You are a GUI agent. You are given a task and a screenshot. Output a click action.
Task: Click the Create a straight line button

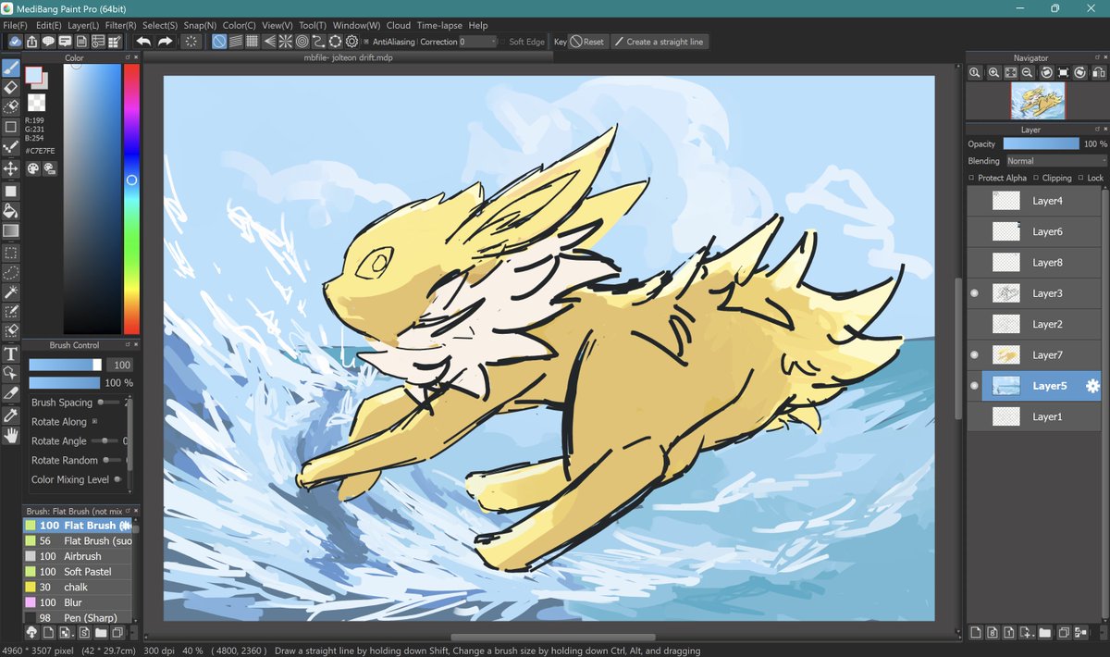660,41
